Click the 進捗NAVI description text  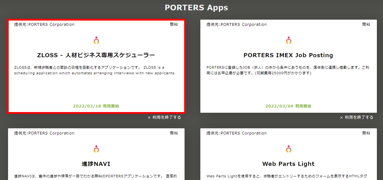tap(96, 176)
